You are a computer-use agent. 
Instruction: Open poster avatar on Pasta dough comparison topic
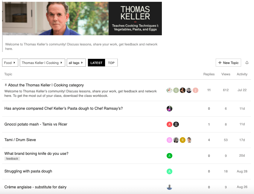[169, 109]
